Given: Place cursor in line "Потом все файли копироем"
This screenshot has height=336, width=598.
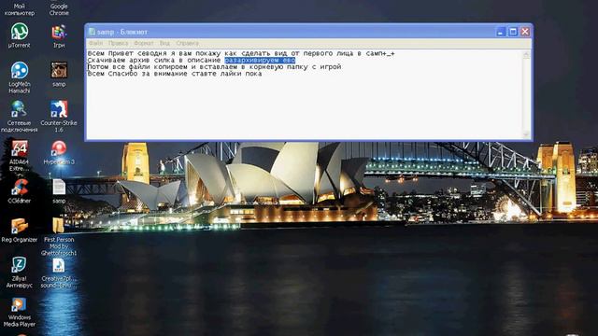Looking at the screenshot, I should 214,67.
